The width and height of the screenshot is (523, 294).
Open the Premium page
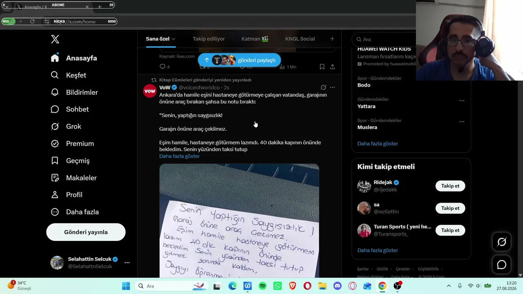point(72,144)
